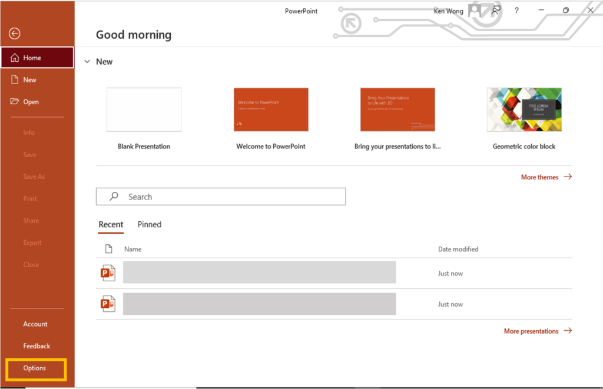Open Help with the question mark icon
Image resolution: width=603 pixels, height=389 pixels.
[516, 11]
